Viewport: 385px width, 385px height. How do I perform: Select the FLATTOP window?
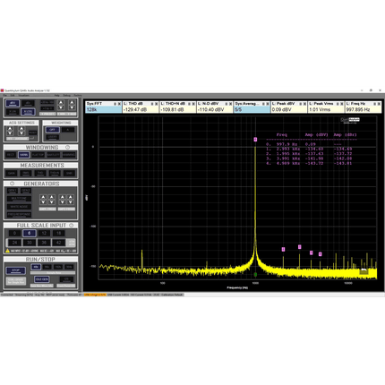(x=38, y=155)
